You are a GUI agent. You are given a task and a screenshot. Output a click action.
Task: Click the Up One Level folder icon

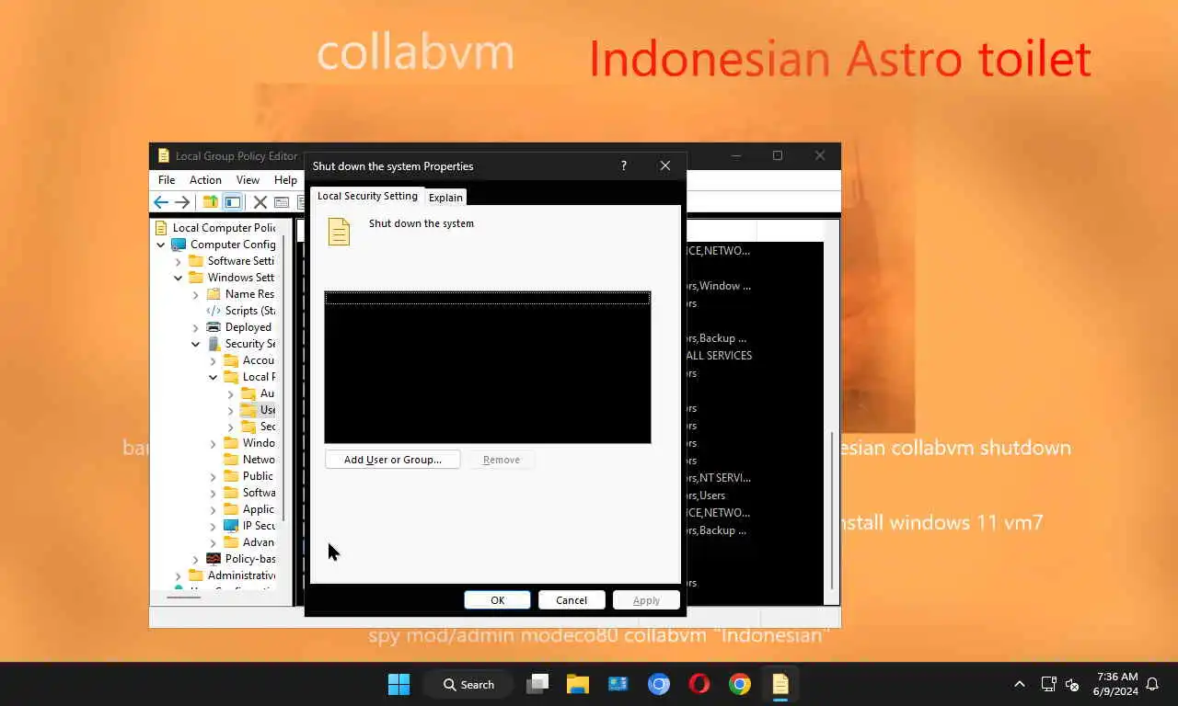[211, 202]
